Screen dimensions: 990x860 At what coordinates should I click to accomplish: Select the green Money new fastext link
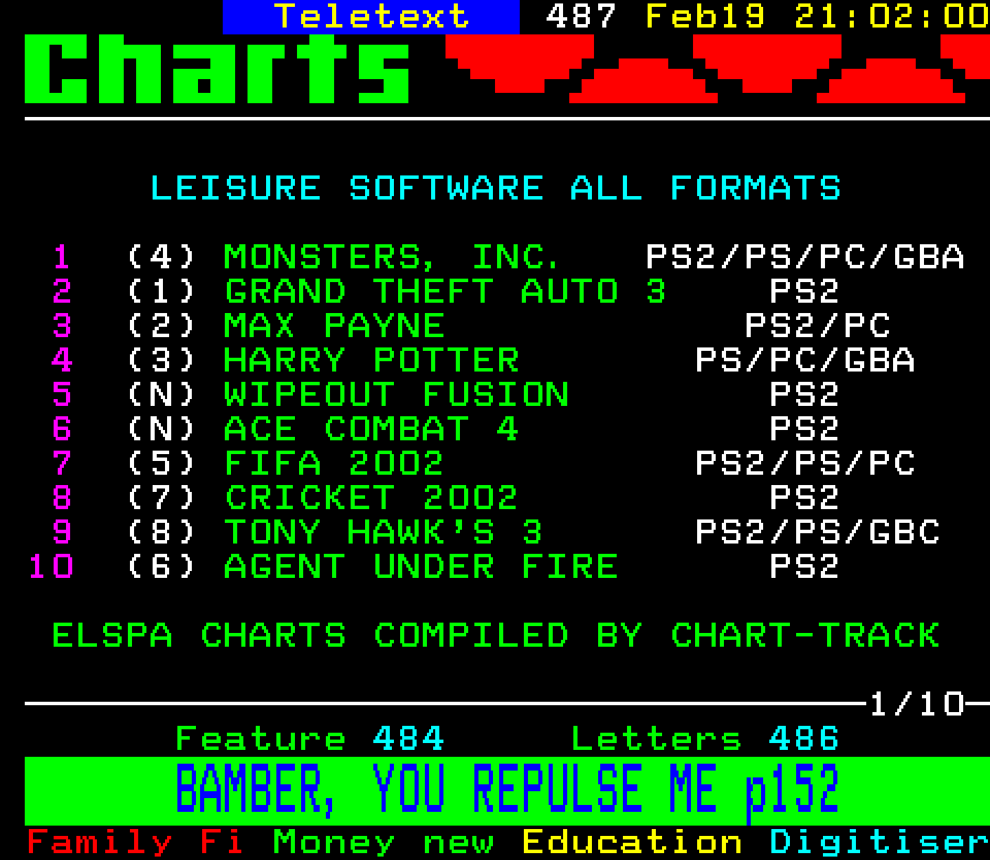pos(383,842)
